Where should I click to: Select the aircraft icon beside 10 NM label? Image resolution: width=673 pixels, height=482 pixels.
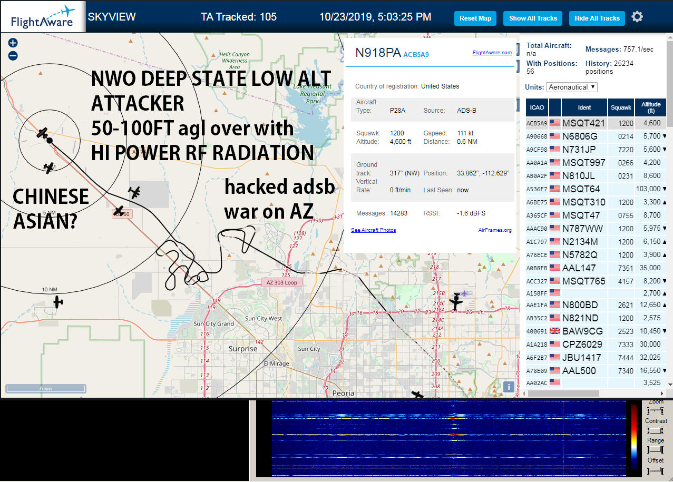click(x=57, y=302)
